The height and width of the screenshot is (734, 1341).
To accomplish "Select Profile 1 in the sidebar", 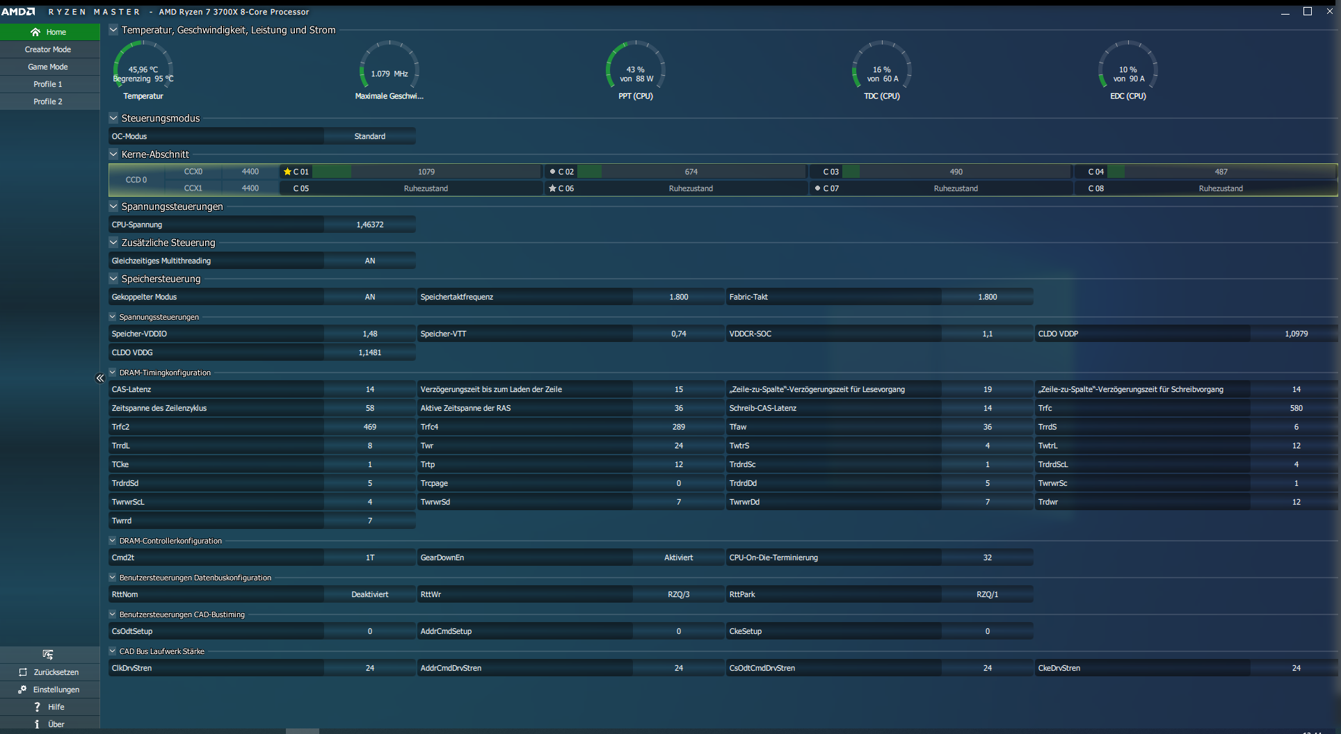I will pyautogui.click(x=49, y=84).
